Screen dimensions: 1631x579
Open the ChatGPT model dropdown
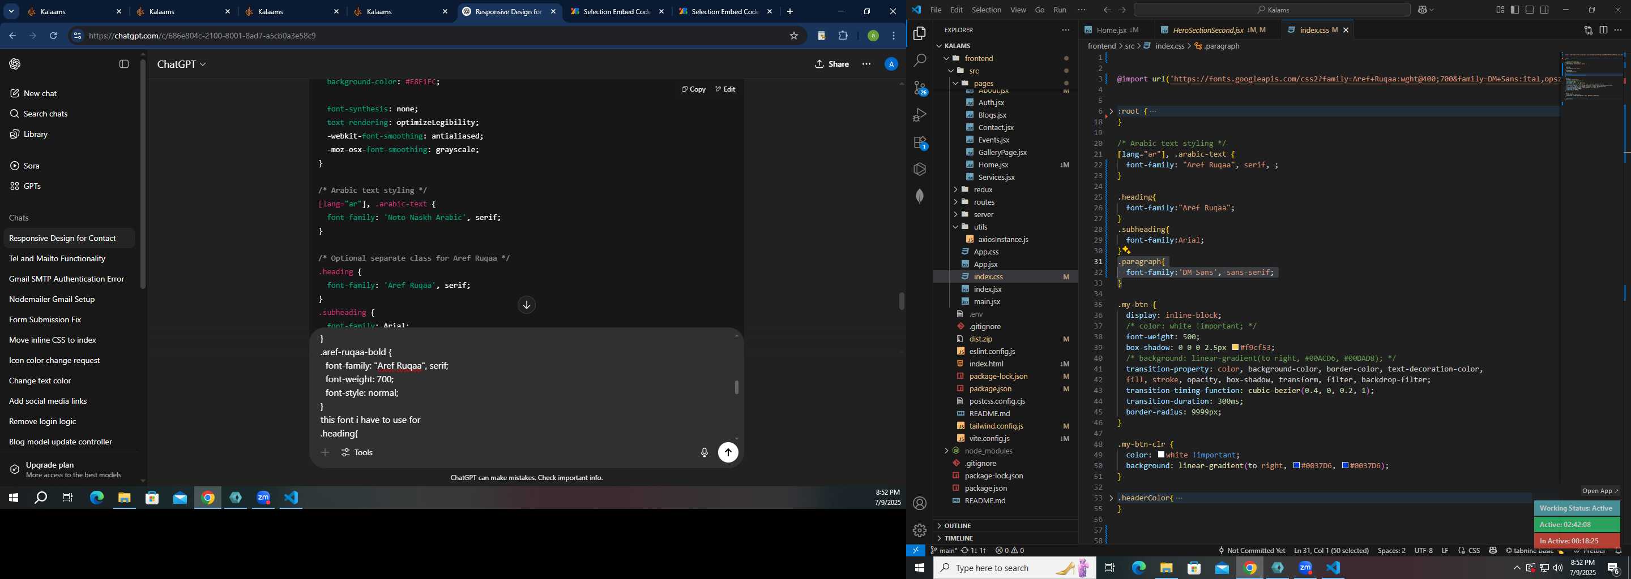182,64
